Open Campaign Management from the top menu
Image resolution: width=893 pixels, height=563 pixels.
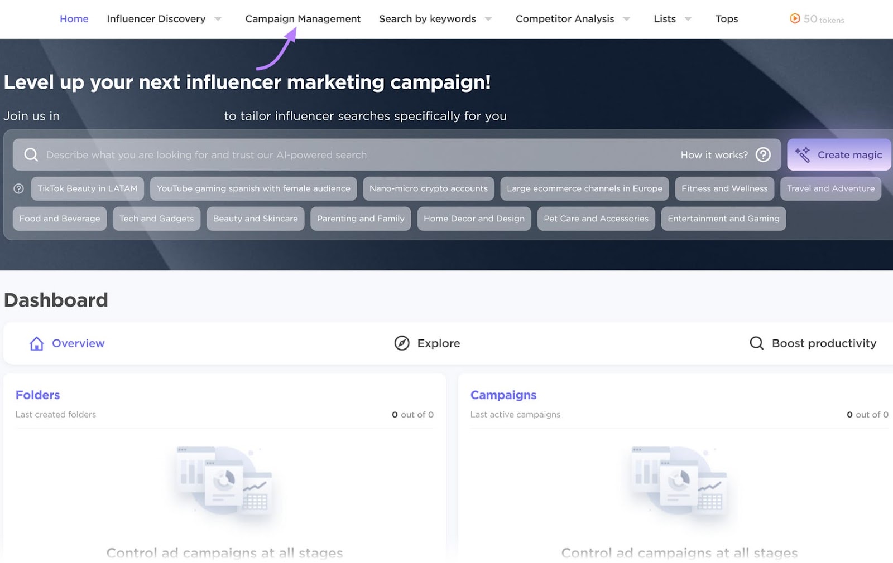303,18
